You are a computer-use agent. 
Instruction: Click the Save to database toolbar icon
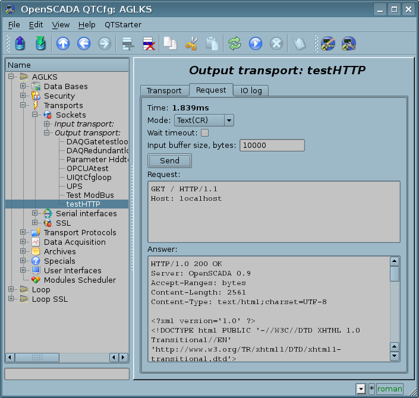tap(40, 43)
